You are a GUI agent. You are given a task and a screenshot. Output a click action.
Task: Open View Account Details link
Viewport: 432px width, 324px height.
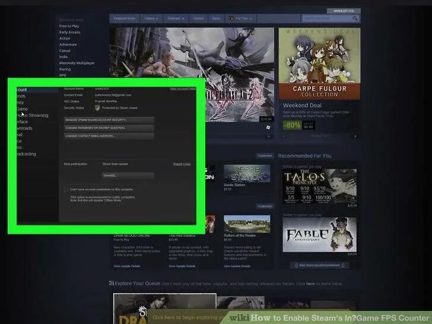pyautogui.click(x=183, y=89)
